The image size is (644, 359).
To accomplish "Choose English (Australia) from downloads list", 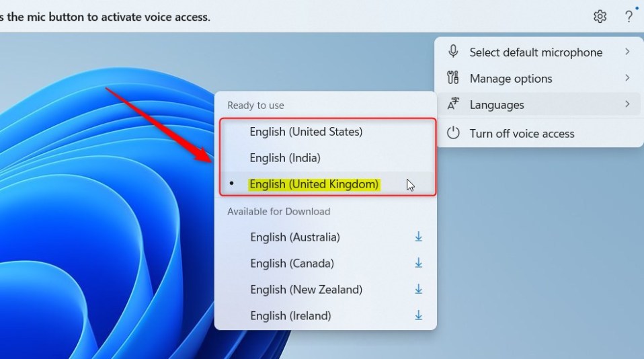I will [x=325, y=237].
